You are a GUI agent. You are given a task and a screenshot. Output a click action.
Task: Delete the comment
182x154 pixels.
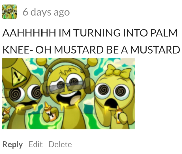point(60,144)
